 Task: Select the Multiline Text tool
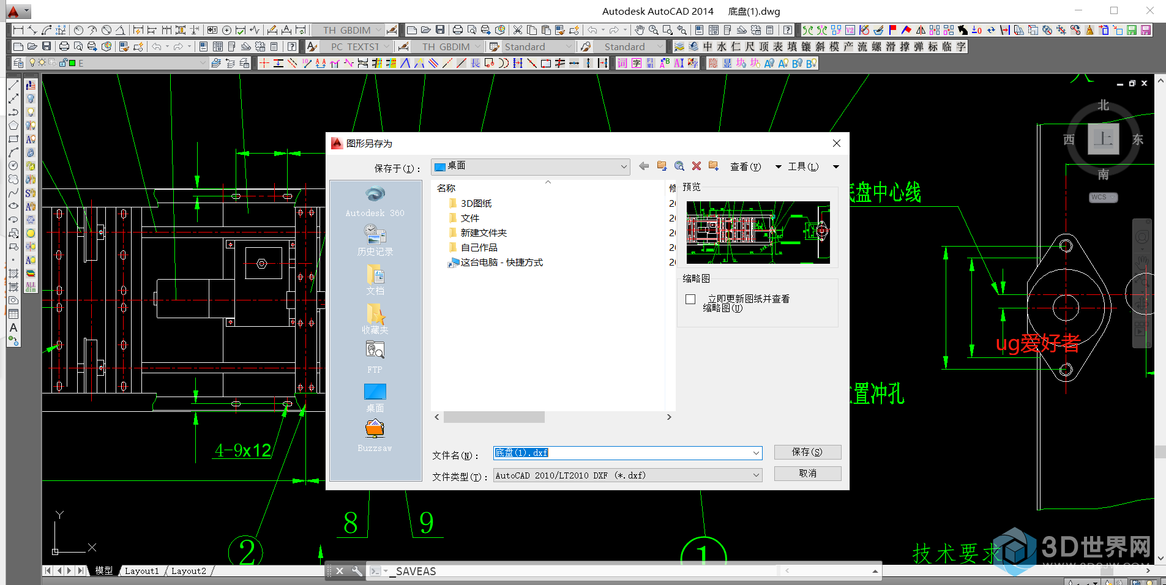click(13, 327)
